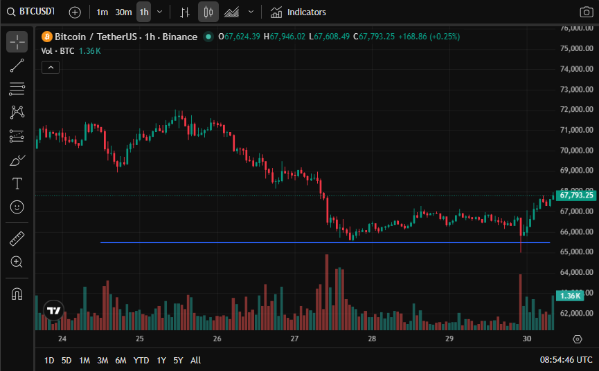Image resolution: width=599 pixels, height=371 pixels.
Task: Select the forecasting and measurement position tool
Action: point(17,136)
